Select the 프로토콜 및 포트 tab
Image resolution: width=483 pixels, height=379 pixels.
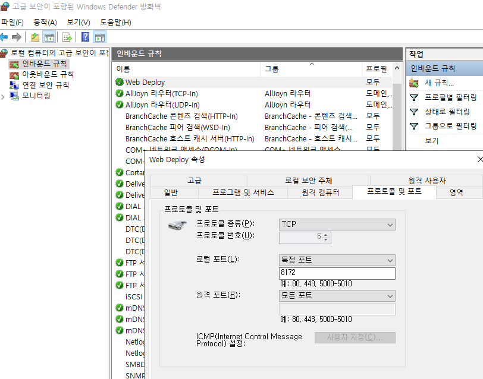(x=394, y=192)
